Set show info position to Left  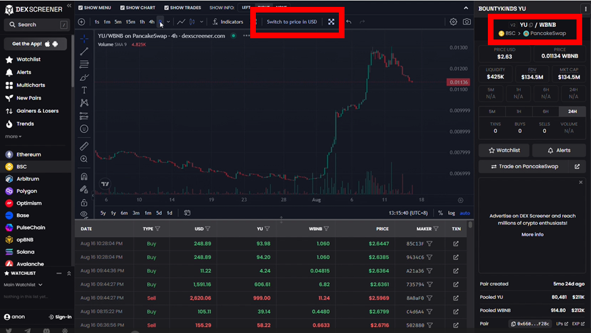click(246, 8)
